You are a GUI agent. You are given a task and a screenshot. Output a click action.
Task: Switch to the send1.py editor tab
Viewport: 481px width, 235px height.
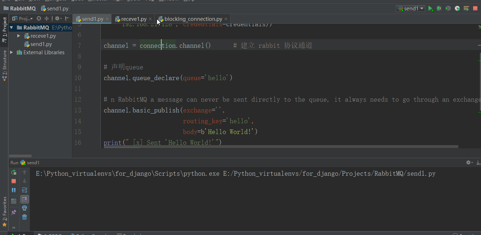(x=93, y=19)
